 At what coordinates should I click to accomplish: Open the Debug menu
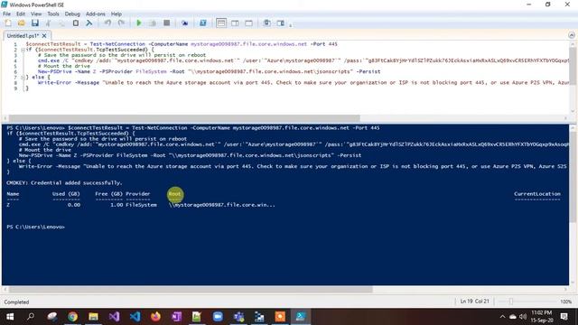click(72, 14)
